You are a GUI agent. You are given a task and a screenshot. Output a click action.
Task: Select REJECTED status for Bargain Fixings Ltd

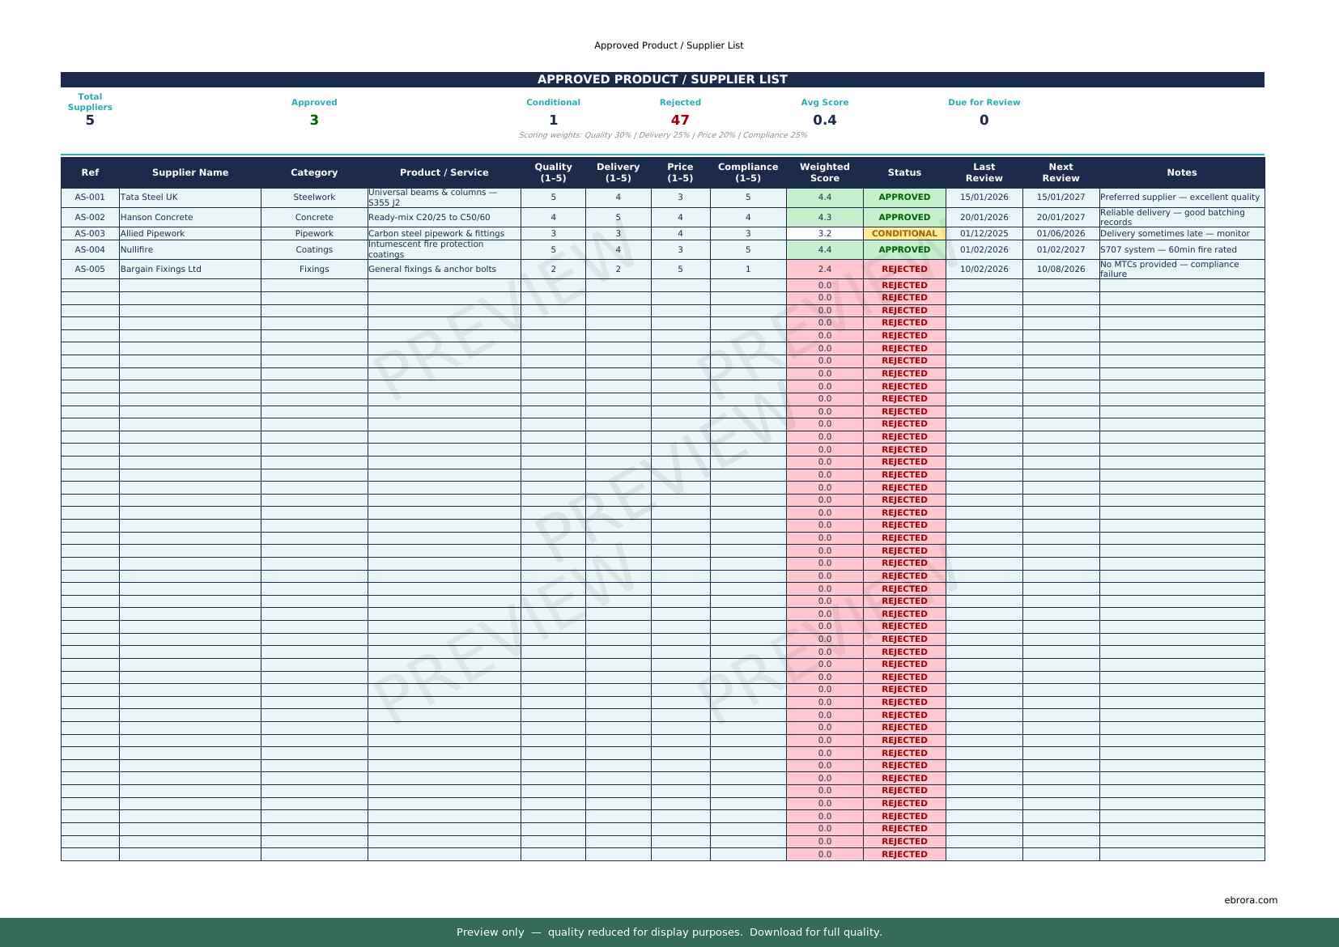point(903,270)
